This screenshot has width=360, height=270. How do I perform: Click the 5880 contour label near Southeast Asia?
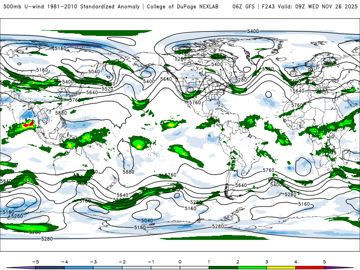[x=61, y=113]
